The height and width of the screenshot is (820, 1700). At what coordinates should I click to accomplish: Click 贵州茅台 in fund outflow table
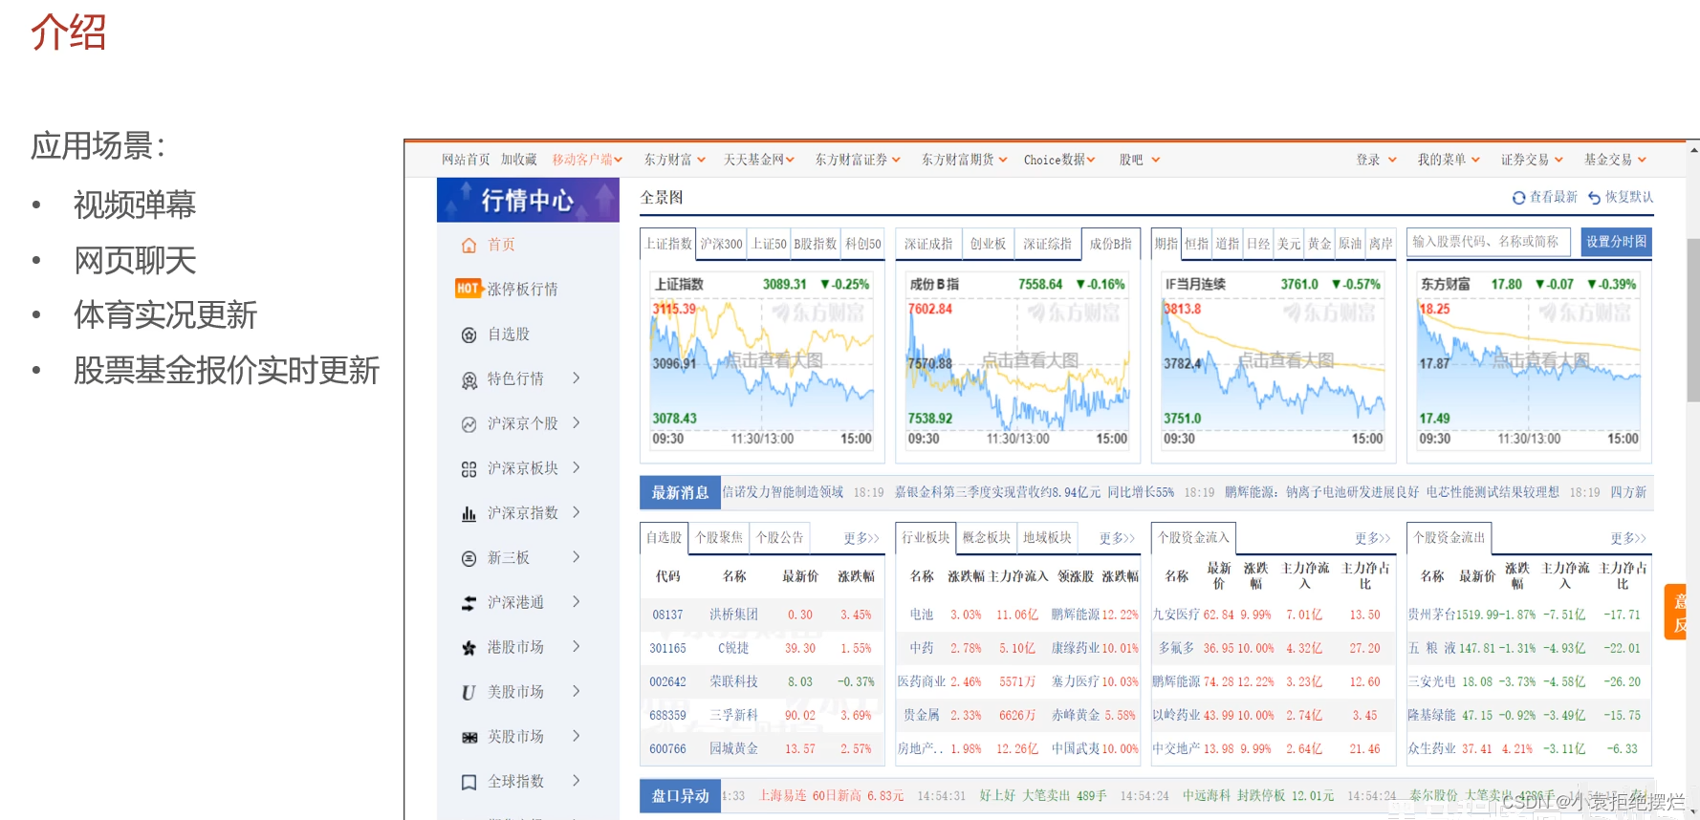point(1431,615)
